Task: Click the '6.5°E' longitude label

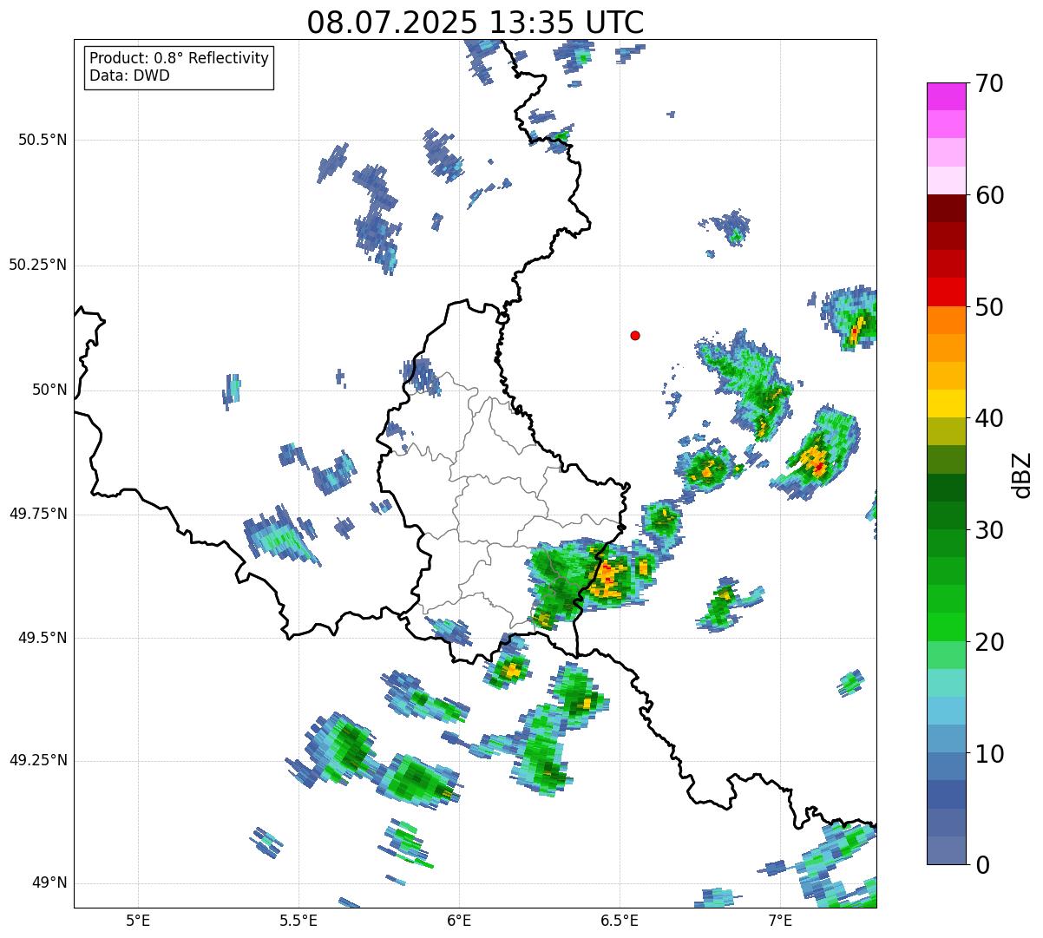Action: click(x=620, y=920)
